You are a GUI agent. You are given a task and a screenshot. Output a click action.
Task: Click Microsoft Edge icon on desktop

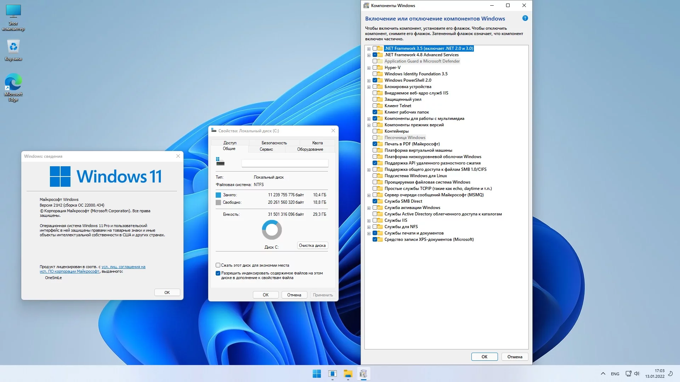pos(13,82)
